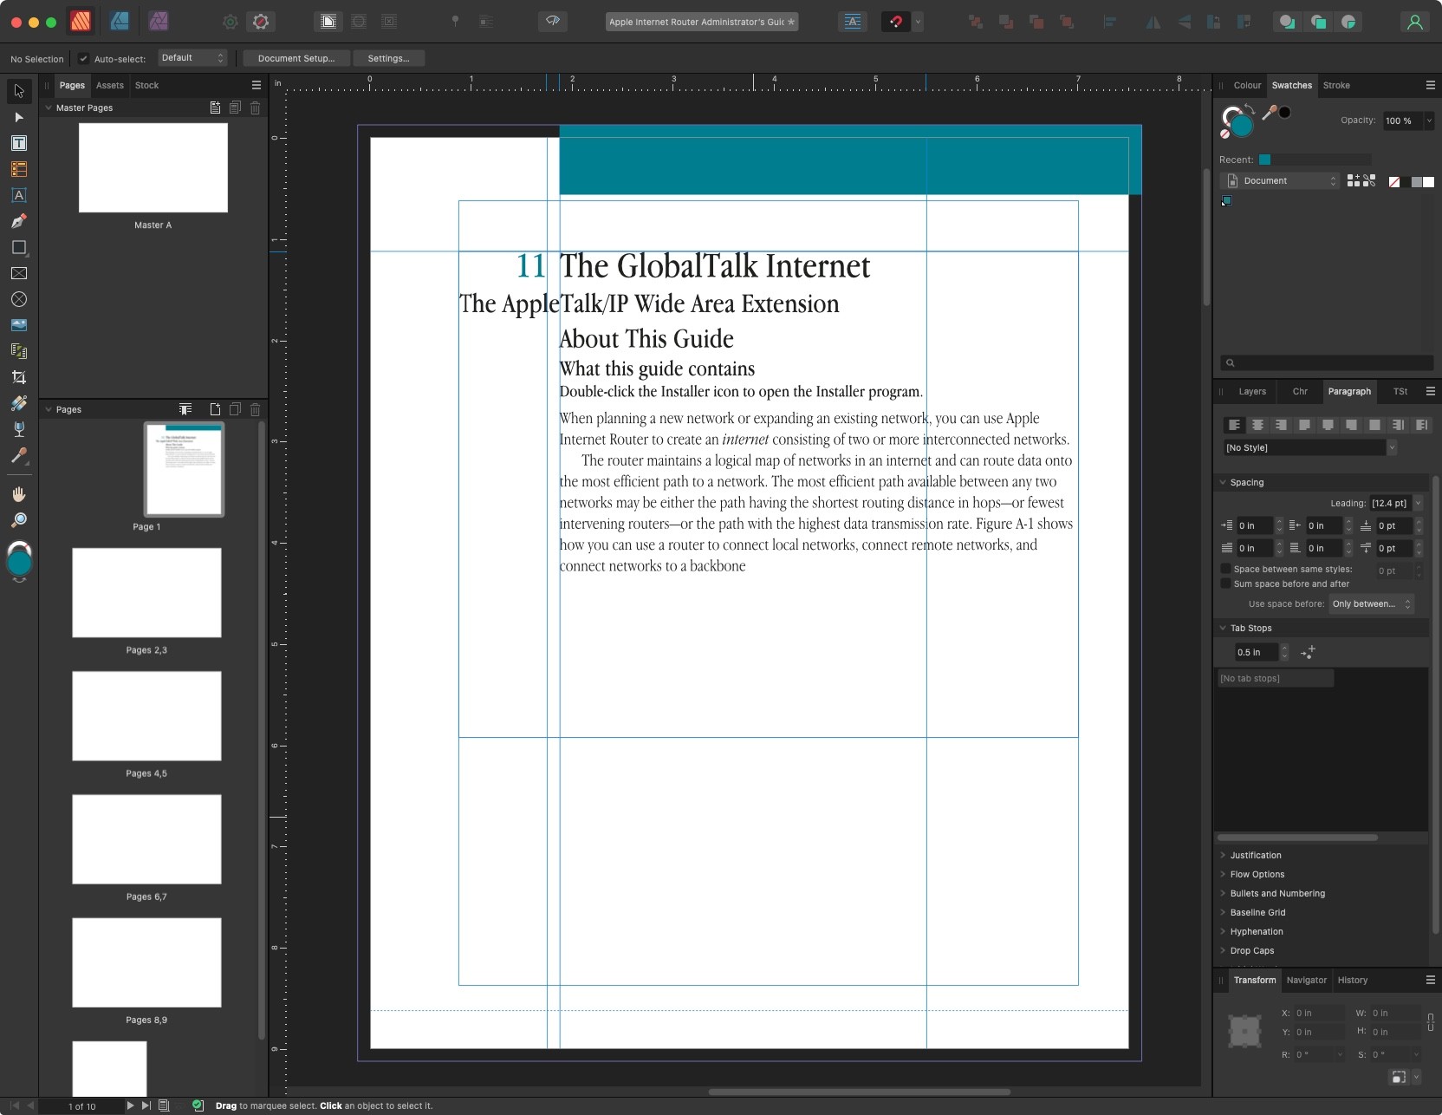Open the account profile icon
Image resolution: width=1442 pixels, height=1115 pixels.
click(1414, 22)
